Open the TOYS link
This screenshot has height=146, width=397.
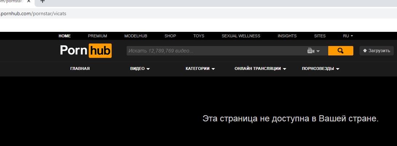point(199,36)
